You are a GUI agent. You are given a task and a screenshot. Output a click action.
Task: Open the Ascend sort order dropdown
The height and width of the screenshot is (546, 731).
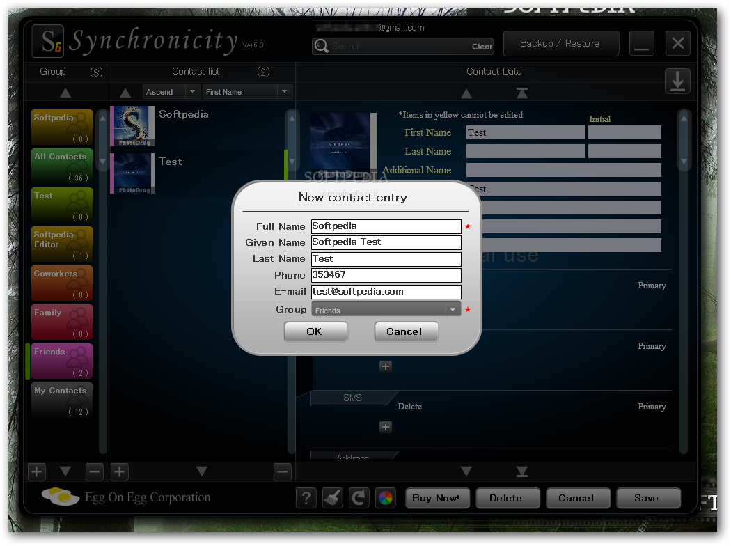pos(172,92)
